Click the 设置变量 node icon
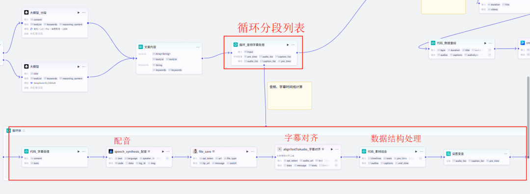The image size is (530, 194). [449, 153]
